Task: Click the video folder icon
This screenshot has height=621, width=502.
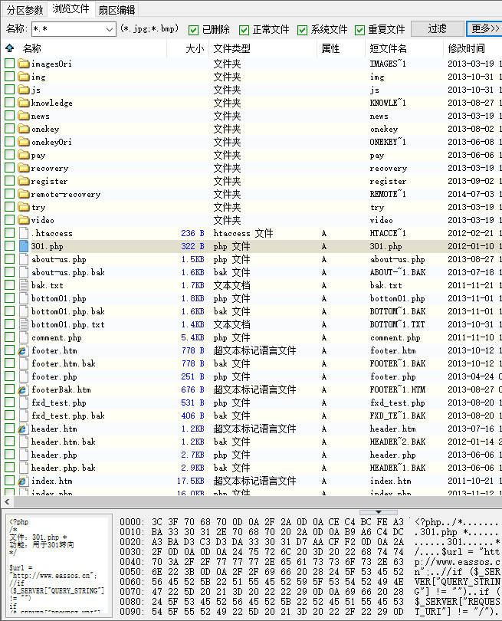Action: tap(23, 220)
